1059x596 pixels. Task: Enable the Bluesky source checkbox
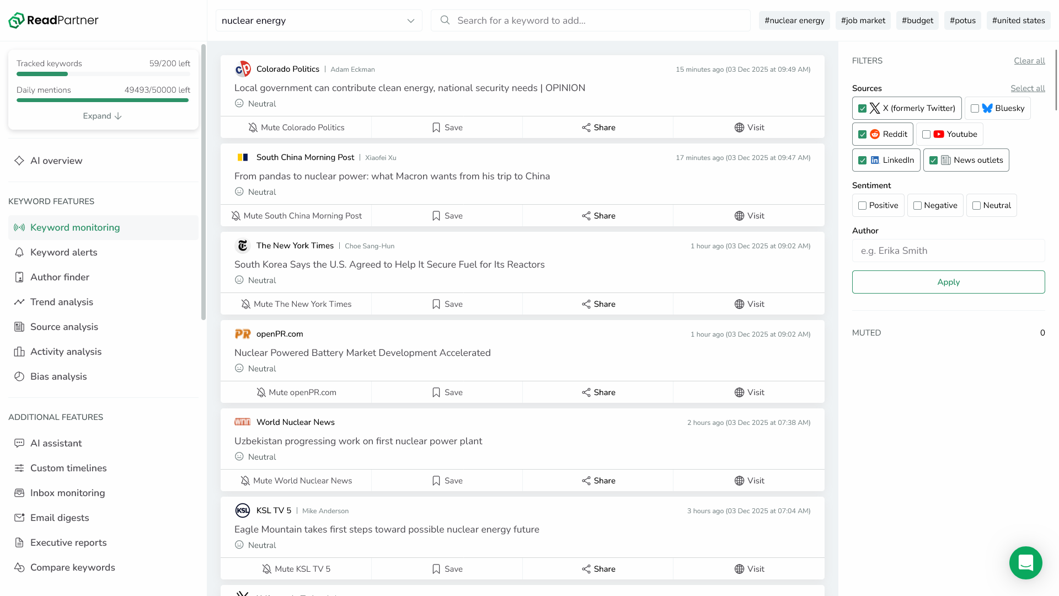(x=974, y=108)
